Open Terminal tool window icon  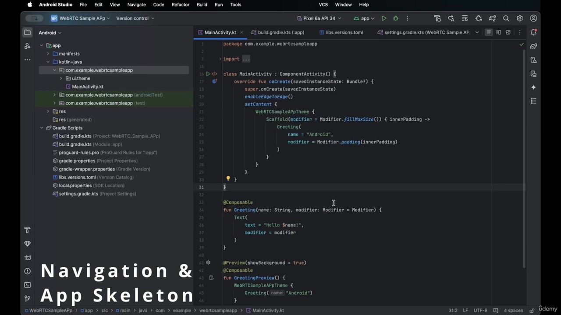coord(27,285)
